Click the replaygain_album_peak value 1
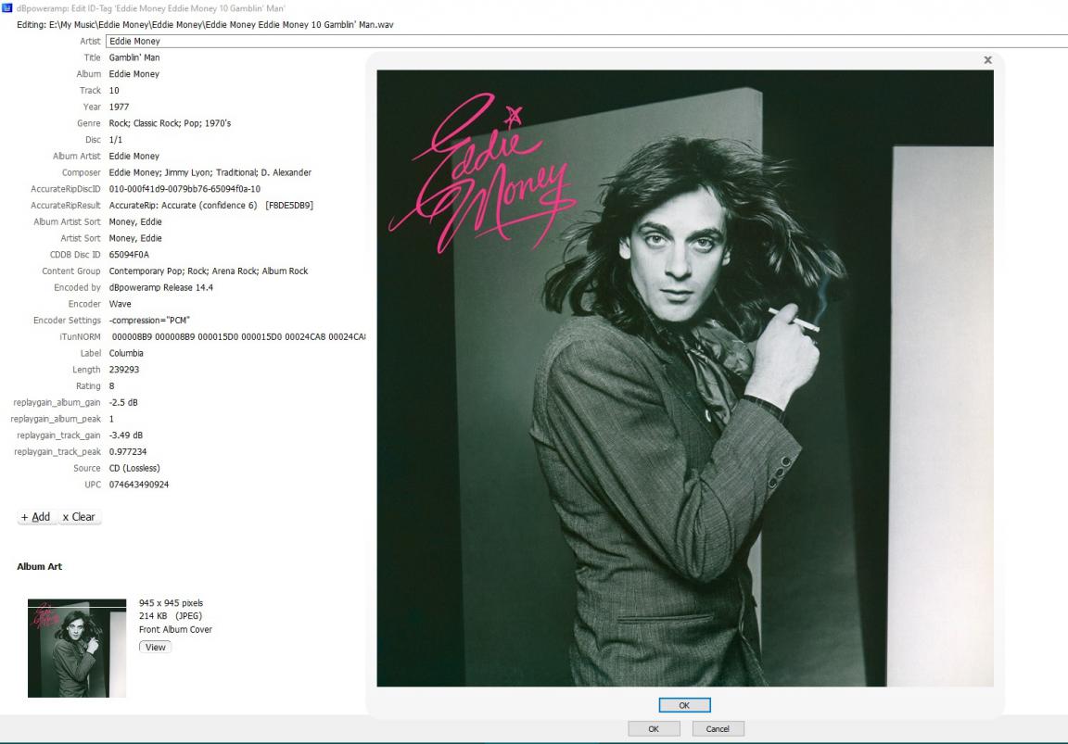This screenshot has width=1068, height=744. click(111, 419)
